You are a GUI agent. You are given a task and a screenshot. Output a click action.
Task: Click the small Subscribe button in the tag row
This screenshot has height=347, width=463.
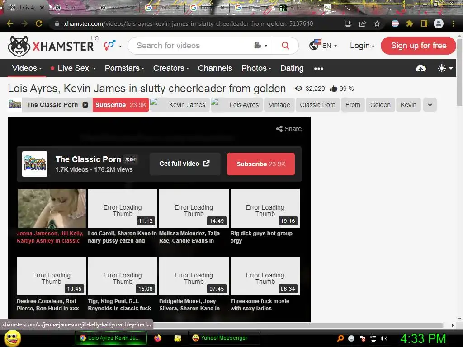pos(121,105)
